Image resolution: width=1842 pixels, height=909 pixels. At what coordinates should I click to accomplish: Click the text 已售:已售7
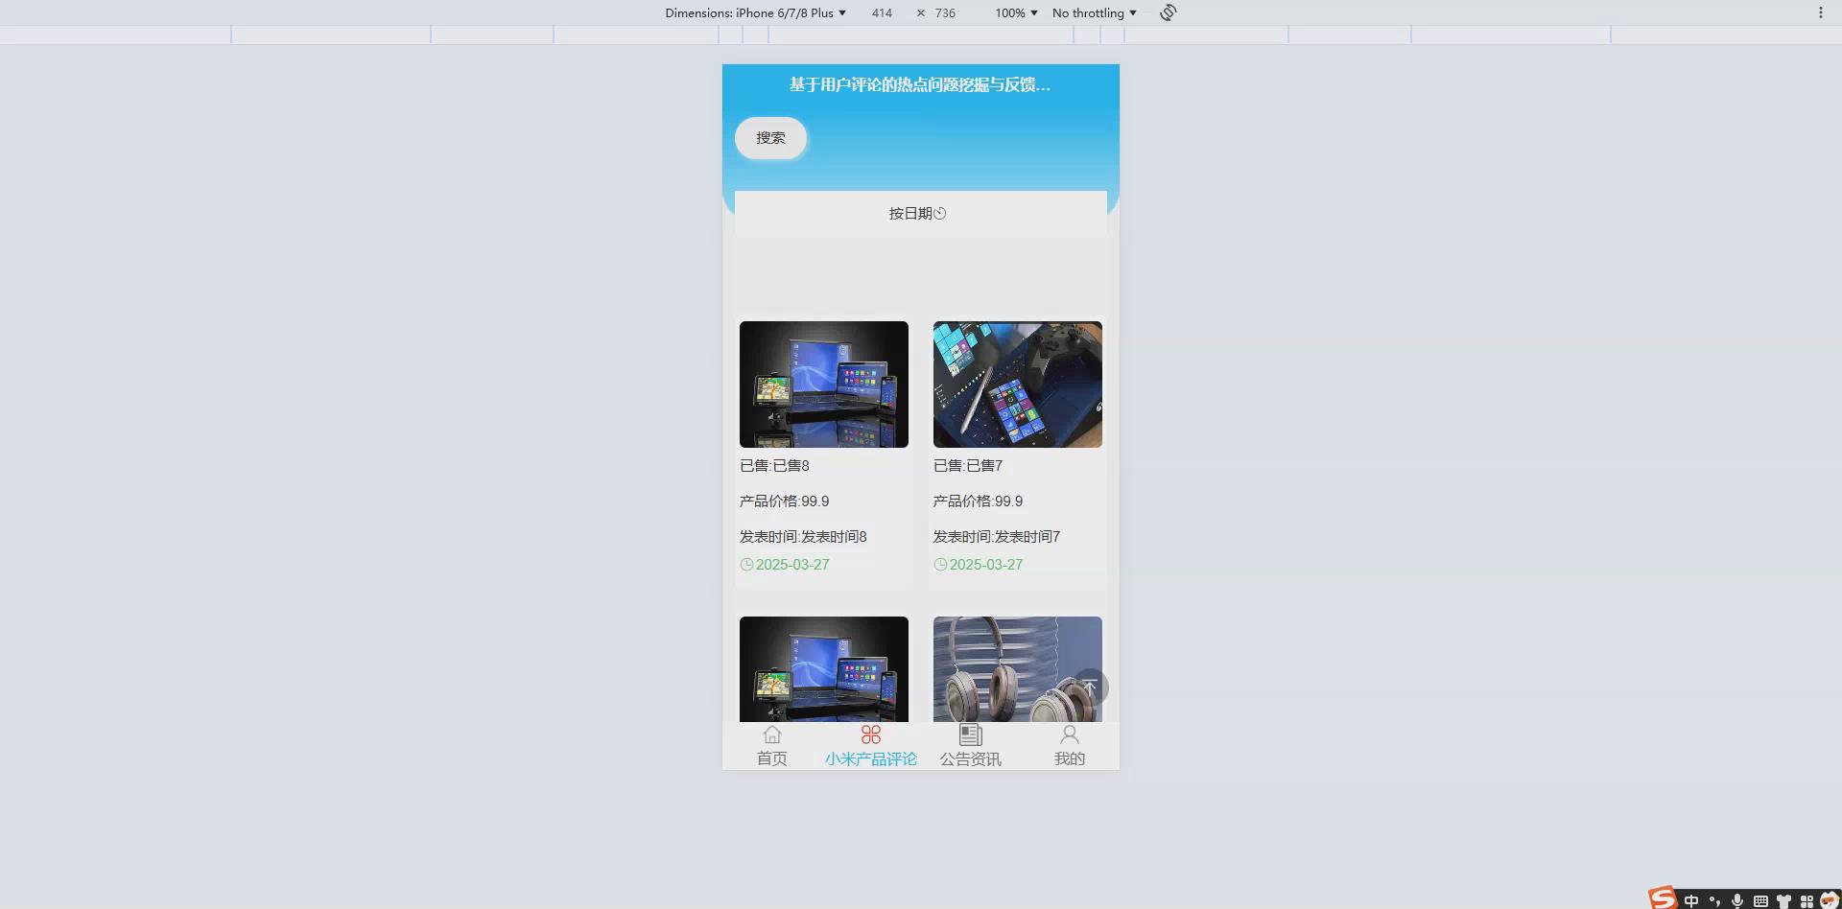(x=968, y=466)
